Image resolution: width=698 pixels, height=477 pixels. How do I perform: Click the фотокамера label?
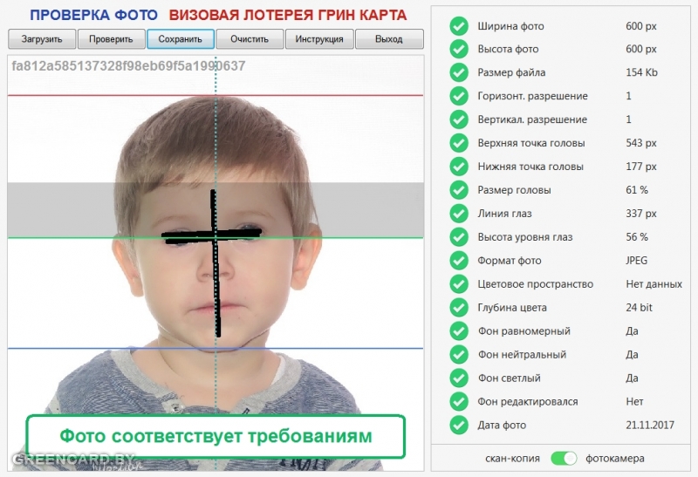[615, 459]
